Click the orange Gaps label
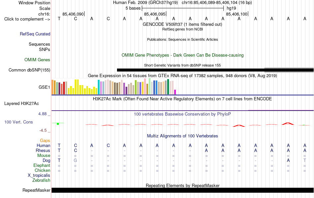314x198 pixels. (x=45, y=141)
